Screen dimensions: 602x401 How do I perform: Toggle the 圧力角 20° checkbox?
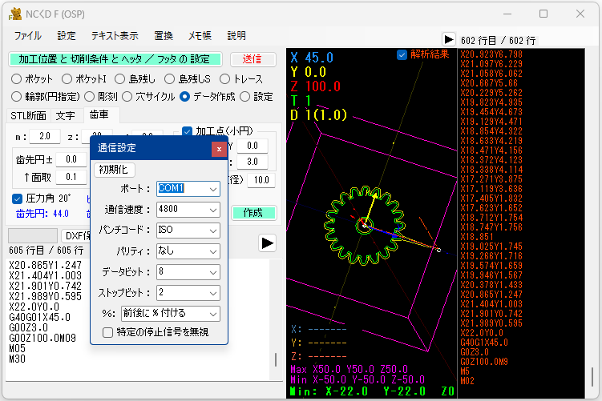[x=17, y=198]
